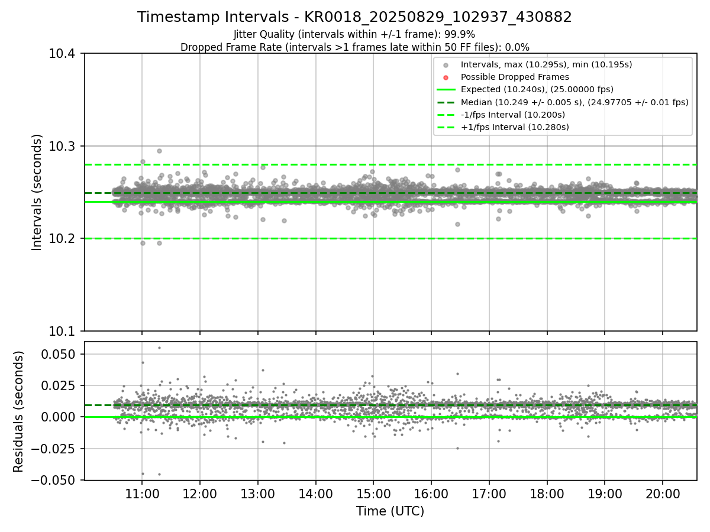Click the 15:00 time tick label
This screenshot has width=710, height=532.
point(373,493)
